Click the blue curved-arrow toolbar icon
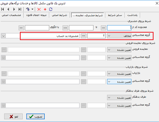 coord(28,9)
